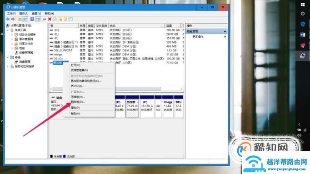This screenshot has height=174, width=310.
Task: Open 帮助(H) menu in the menu bar
Action: pyautogui.click(x=49, y=14)
